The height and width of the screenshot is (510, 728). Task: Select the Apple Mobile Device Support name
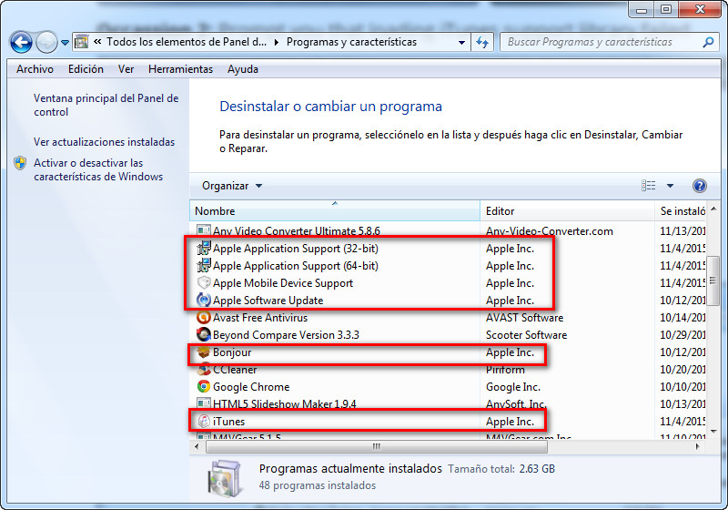(283, 283)
